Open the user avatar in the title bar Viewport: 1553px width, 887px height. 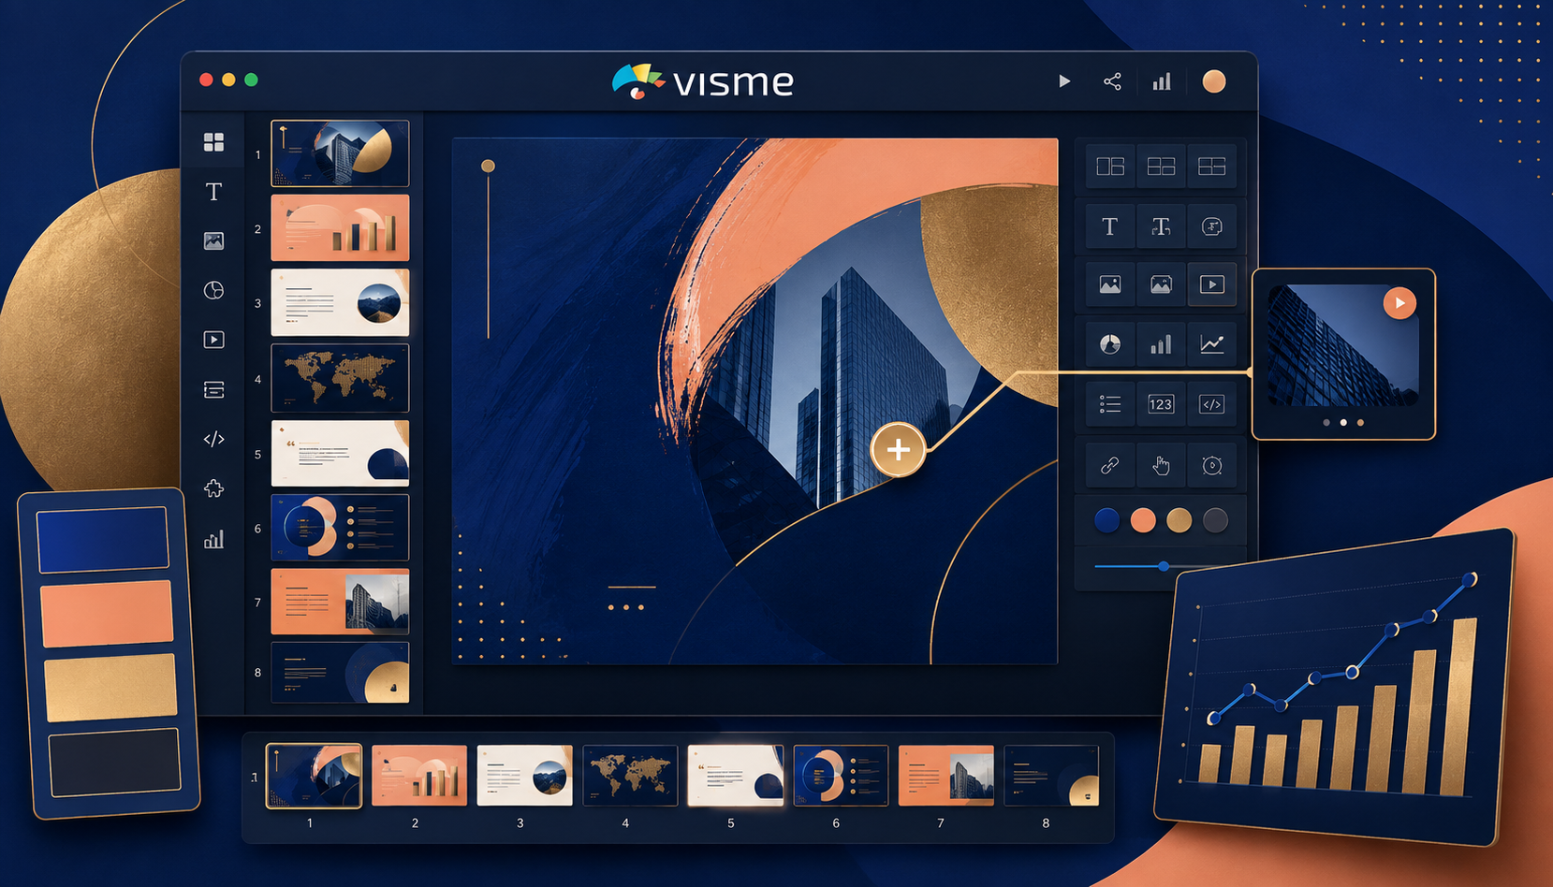pos(1214,81)
